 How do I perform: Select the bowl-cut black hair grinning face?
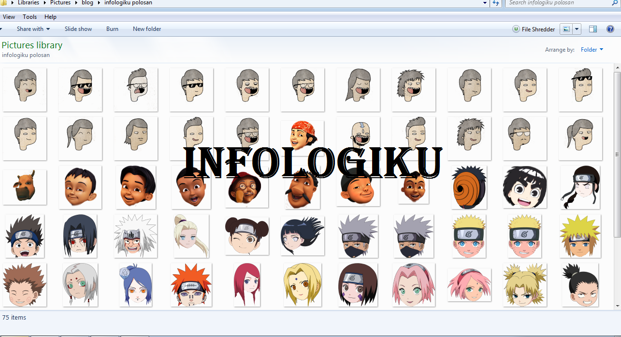pyautogui.click(x=525, y=187)
